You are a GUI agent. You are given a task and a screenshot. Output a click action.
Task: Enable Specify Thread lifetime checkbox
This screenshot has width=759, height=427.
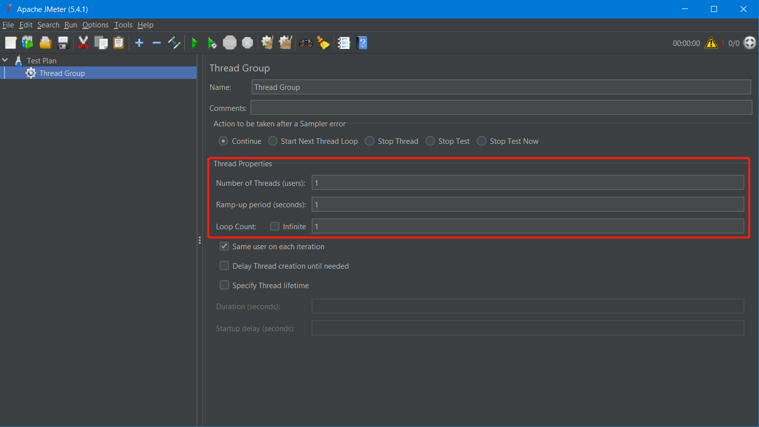click(224, 285)
